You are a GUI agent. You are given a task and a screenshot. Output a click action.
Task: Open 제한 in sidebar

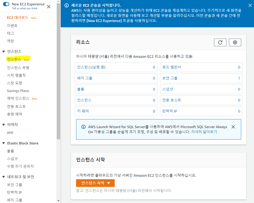click(x=10, y=41)
